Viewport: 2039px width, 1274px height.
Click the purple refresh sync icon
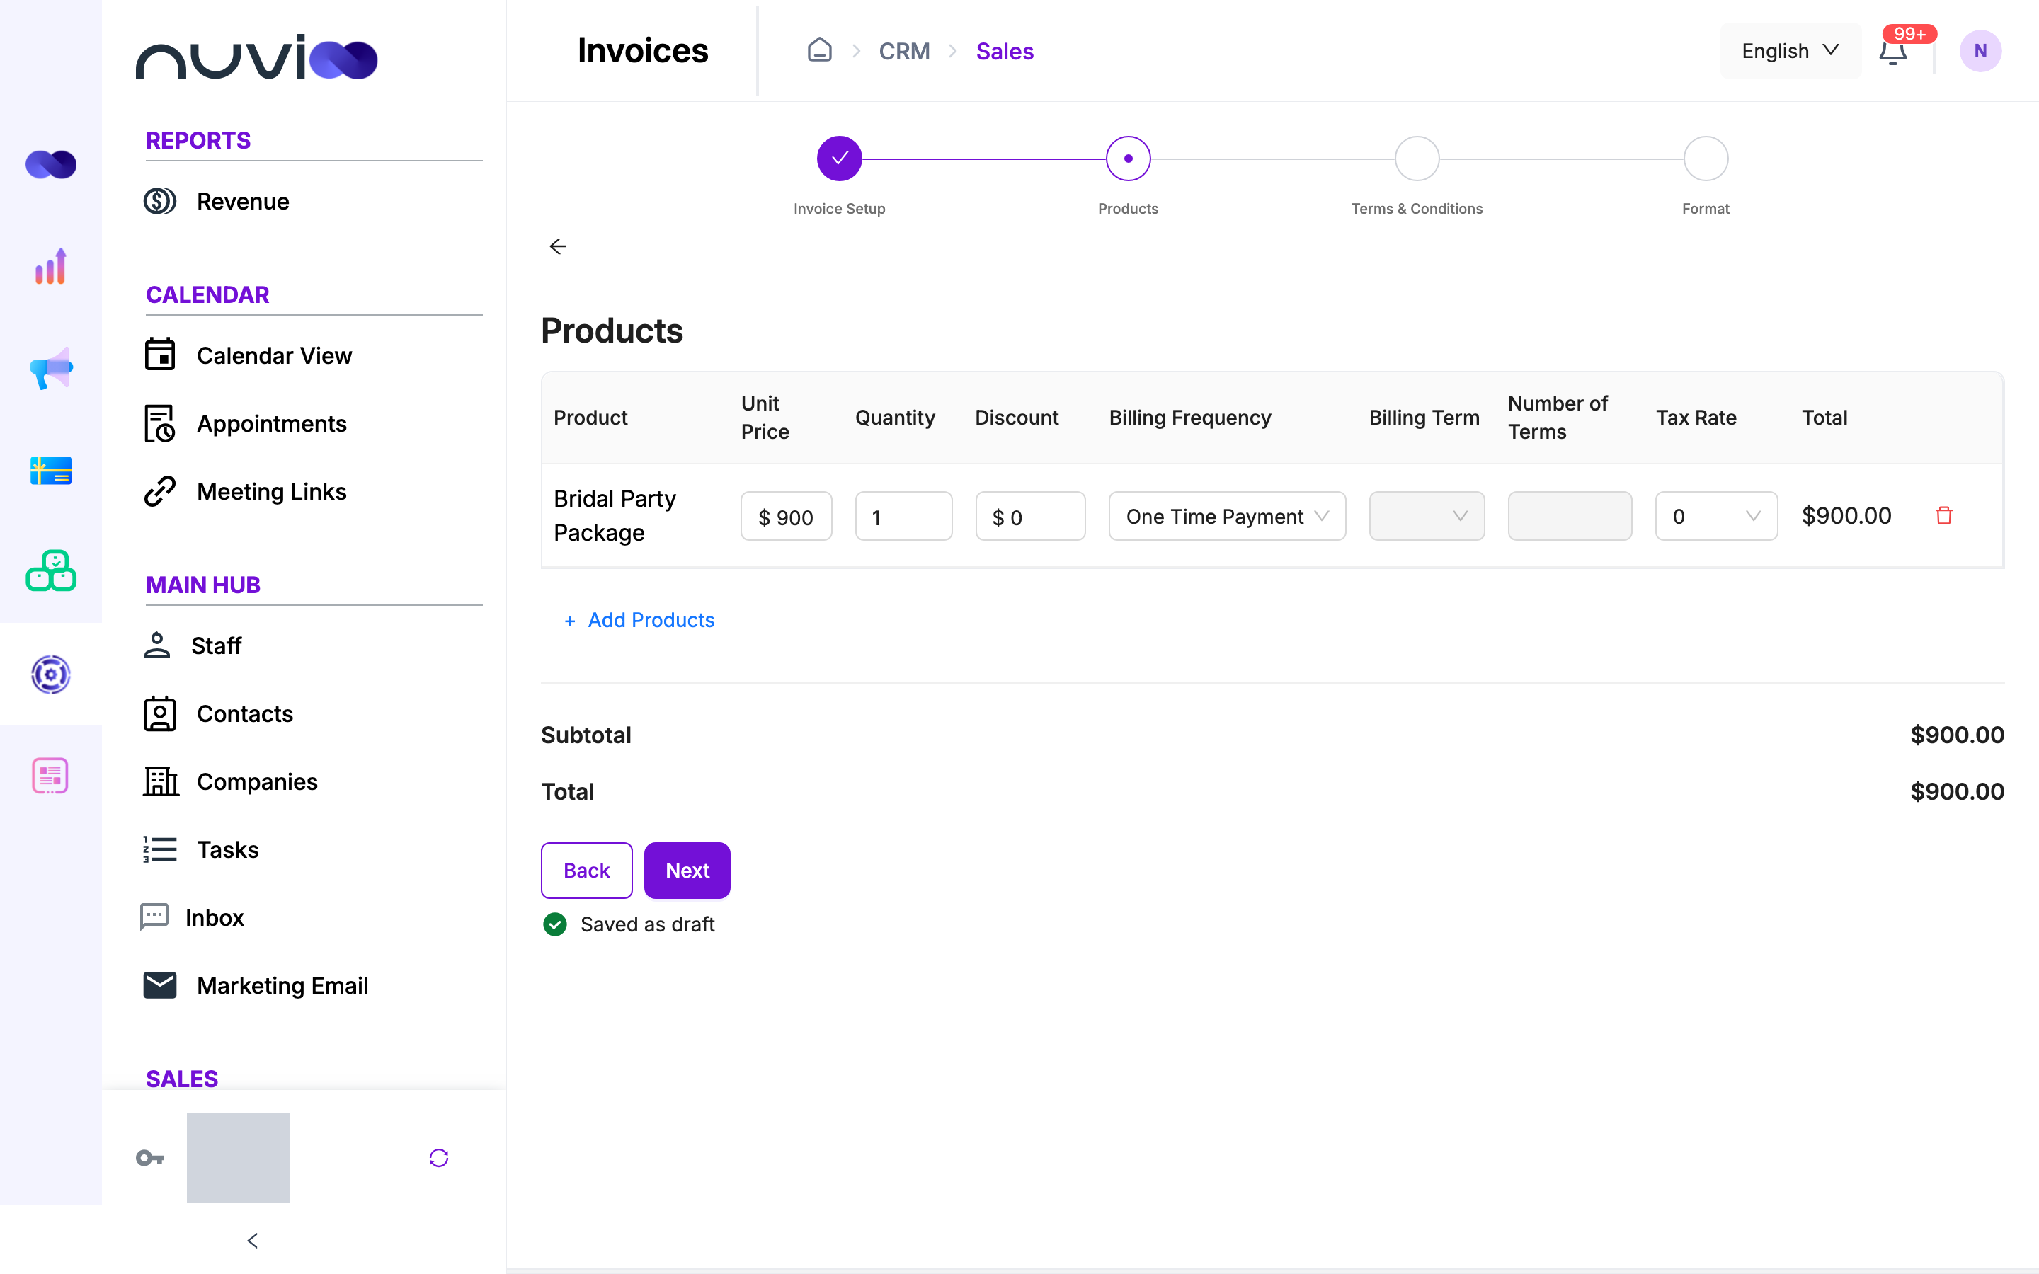pos(438,1158)
